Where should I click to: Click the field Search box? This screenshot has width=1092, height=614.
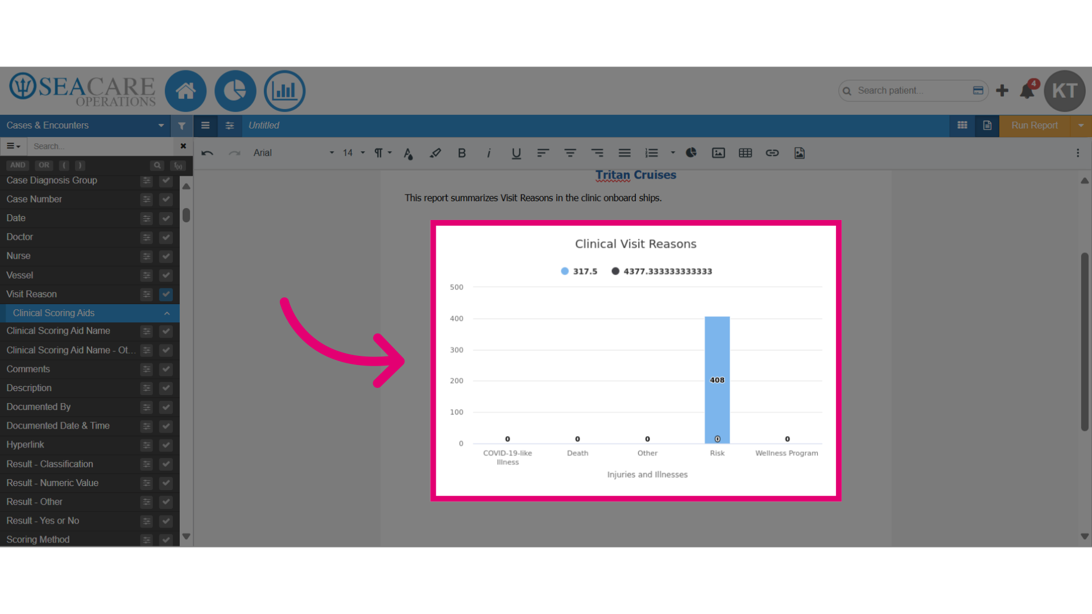pos(101,146)
